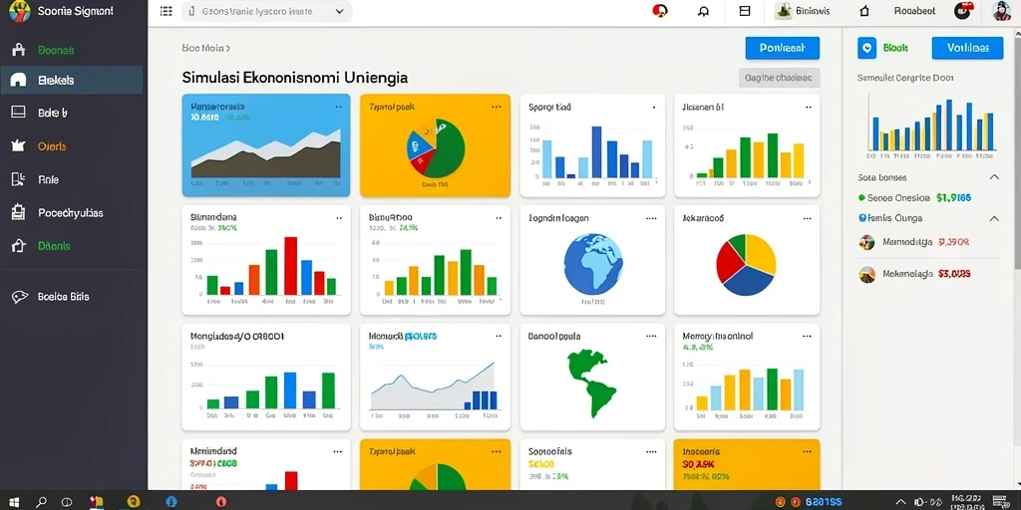1021x510 pixels.
Task: Open the layout panel icon in header
Action: (x=745, y=11)
